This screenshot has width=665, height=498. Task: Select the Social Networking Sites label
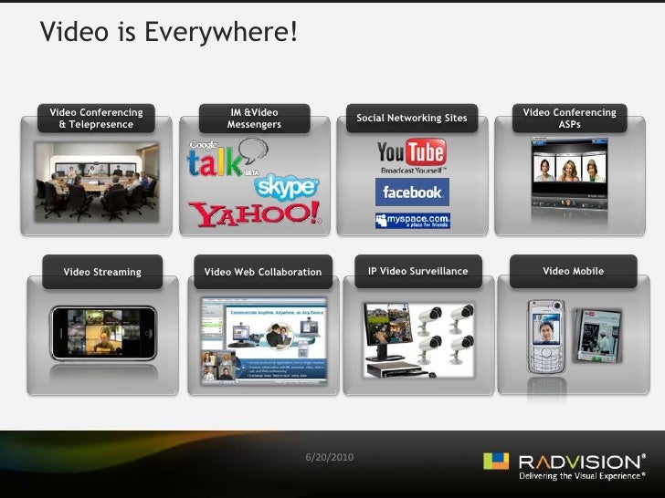point(412,119)
